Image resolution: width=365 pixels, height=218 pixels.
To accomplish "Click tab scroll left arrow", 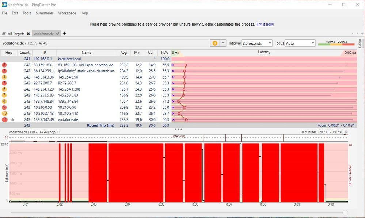I will (x=353, y=34).
